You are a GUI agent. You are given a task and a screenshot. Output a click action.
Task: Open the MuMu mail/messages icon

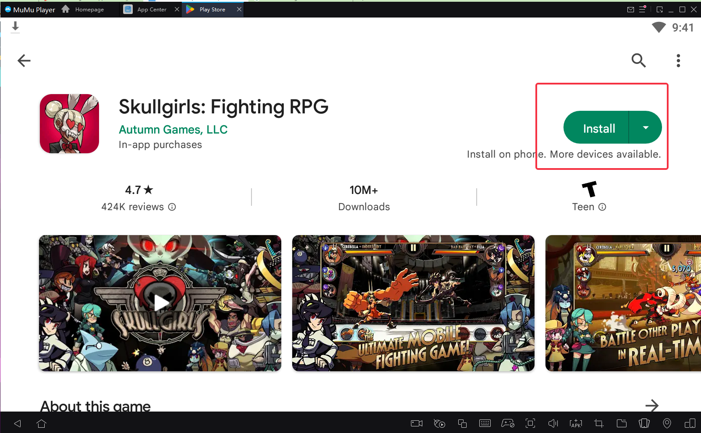(x=630, y=9)
